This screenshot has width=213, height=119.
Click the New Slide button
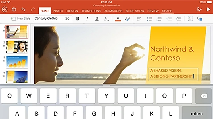20,19
